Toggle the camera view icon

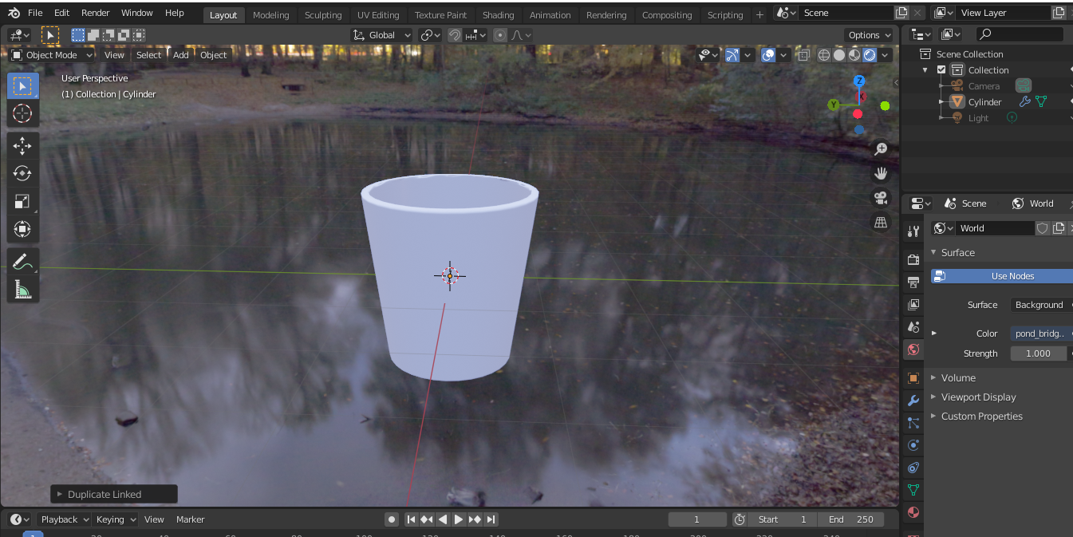[881, 198]
